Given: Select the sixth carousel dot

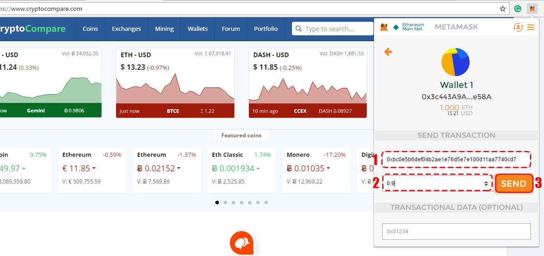Looking at the screenshot, I should [258, 203].
